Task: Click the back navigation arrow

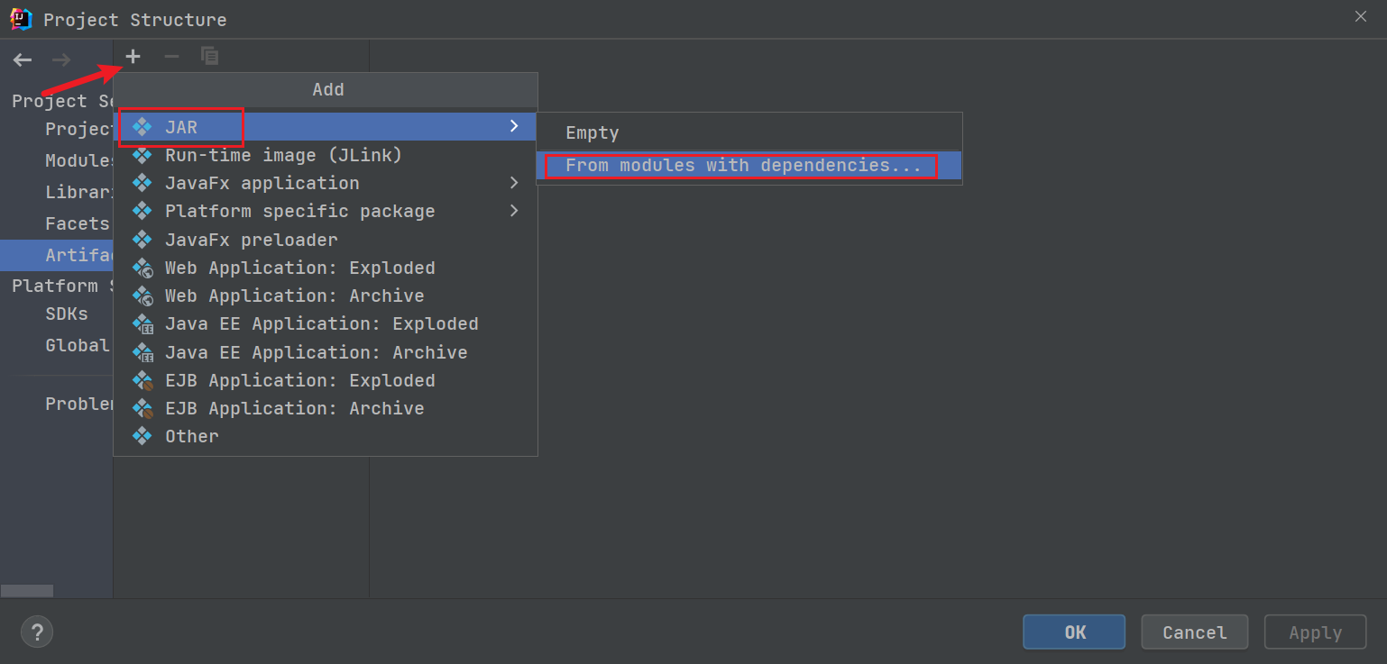Action: point(23,60)
